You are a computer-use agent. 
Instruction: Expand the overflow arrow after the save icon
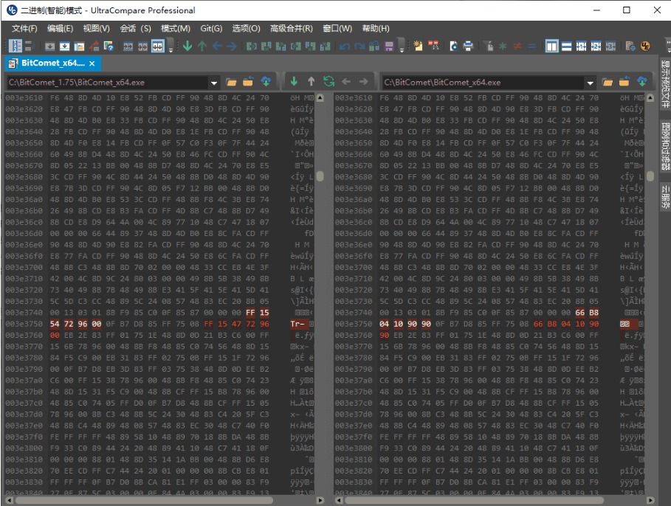pyautogui.click(x=402, y=49)
